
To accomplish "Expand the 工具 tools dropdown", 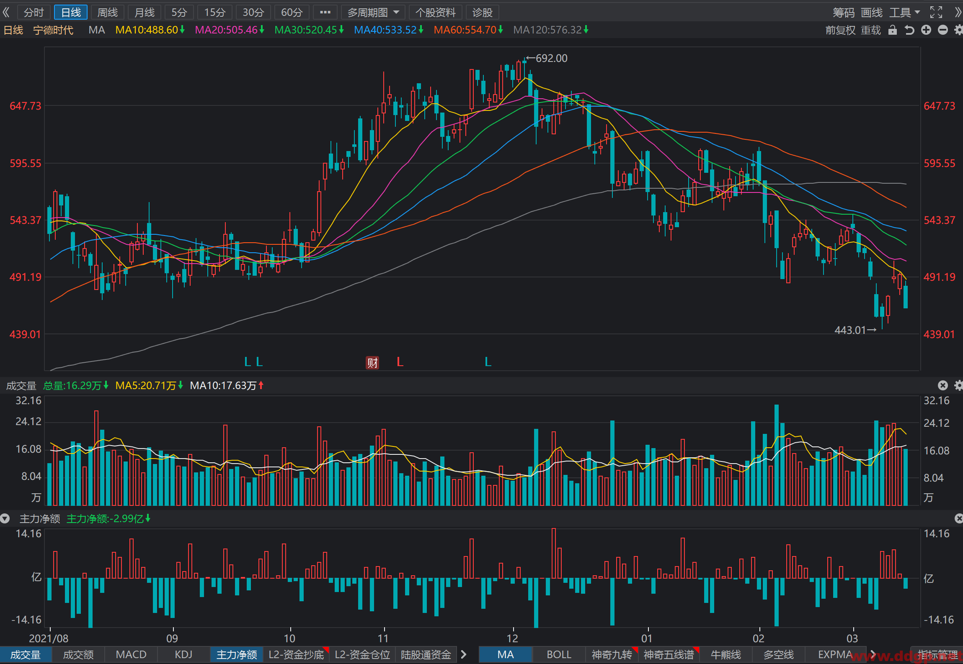I will [x=904, y=12].
